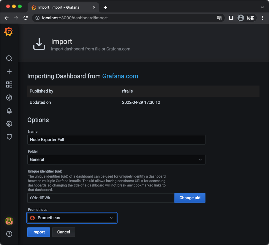The image size is (269, 245).
Task: Click the Change uid button
Action: click(x=190, y=198)
